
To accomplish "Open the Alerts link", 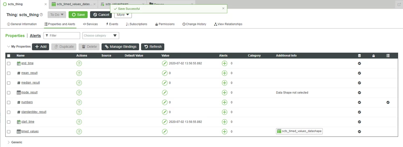I will coord(35,36).
